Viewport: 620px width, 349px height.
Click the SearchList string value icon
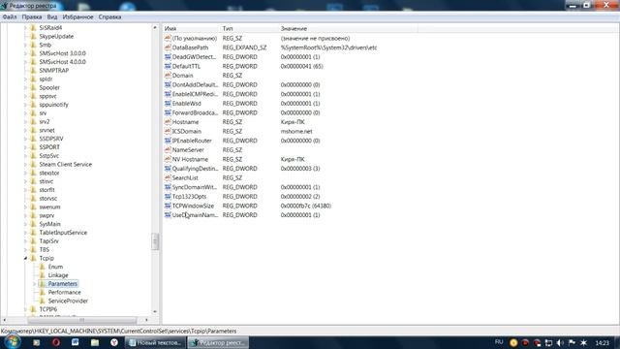[168, 177]
